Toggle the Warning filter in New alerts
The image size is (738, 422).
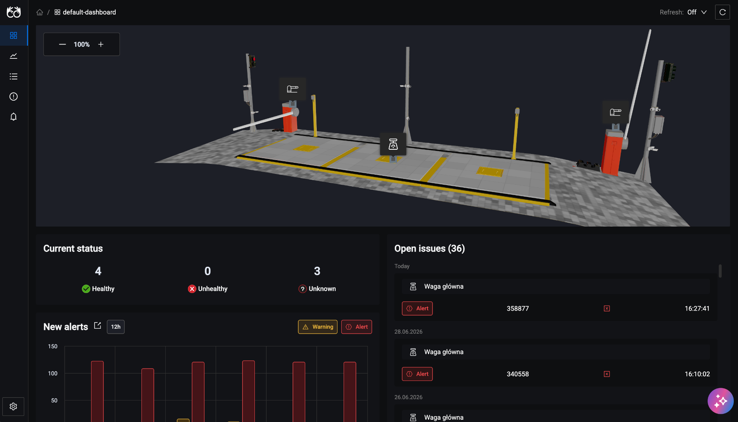317,327
